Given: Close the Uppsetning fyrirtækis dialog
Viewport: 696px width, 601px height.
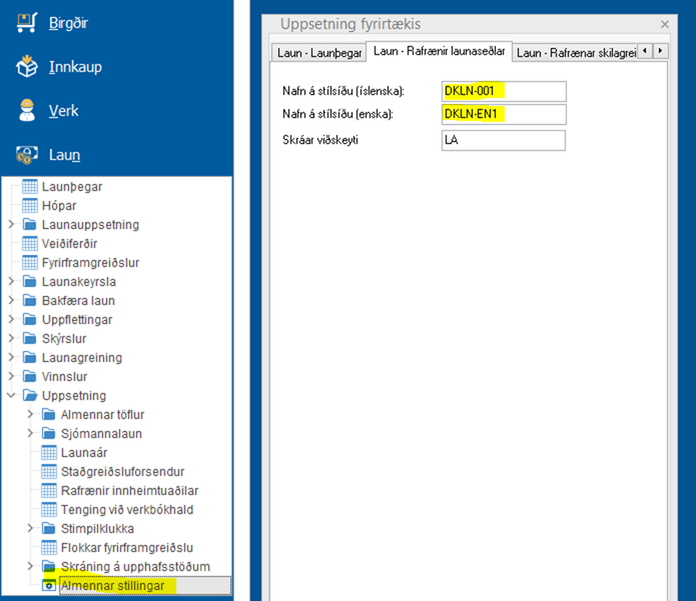Looking at the screenshot, I should click(664, 25).
